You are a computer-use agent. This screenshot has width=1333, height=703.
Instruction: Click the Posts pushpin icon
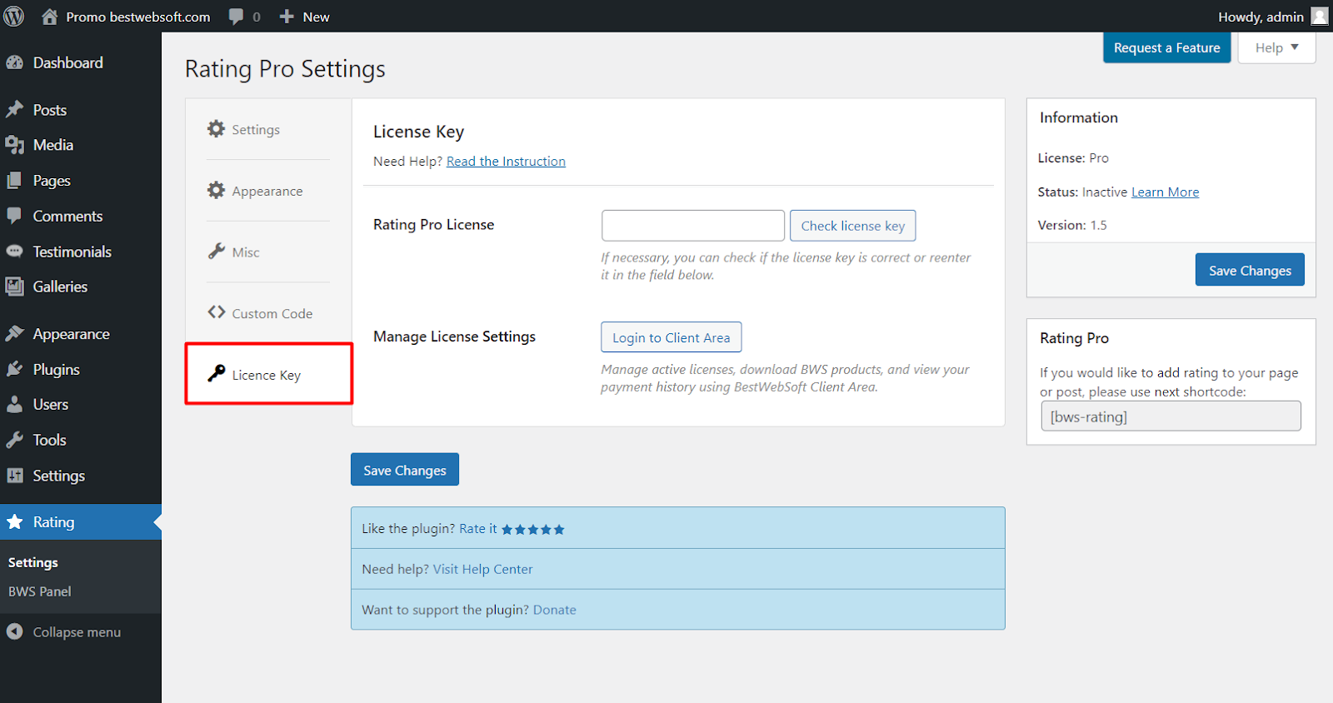click(15, 110)
